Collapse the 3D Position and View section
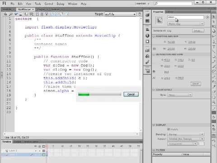The image size is (217, 163). click(154, 54)
